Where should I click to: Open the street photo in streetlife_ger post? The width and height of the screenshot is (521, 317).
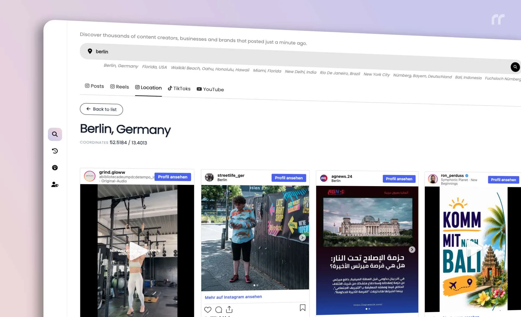[255, 238]
